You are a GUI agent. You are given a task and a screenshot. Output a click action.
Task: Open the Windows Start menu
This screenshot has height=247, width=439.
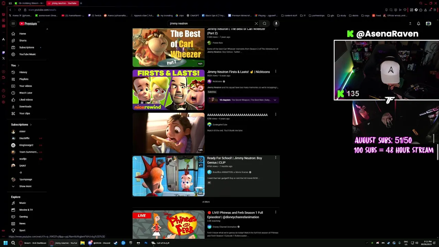pos(5,243)
